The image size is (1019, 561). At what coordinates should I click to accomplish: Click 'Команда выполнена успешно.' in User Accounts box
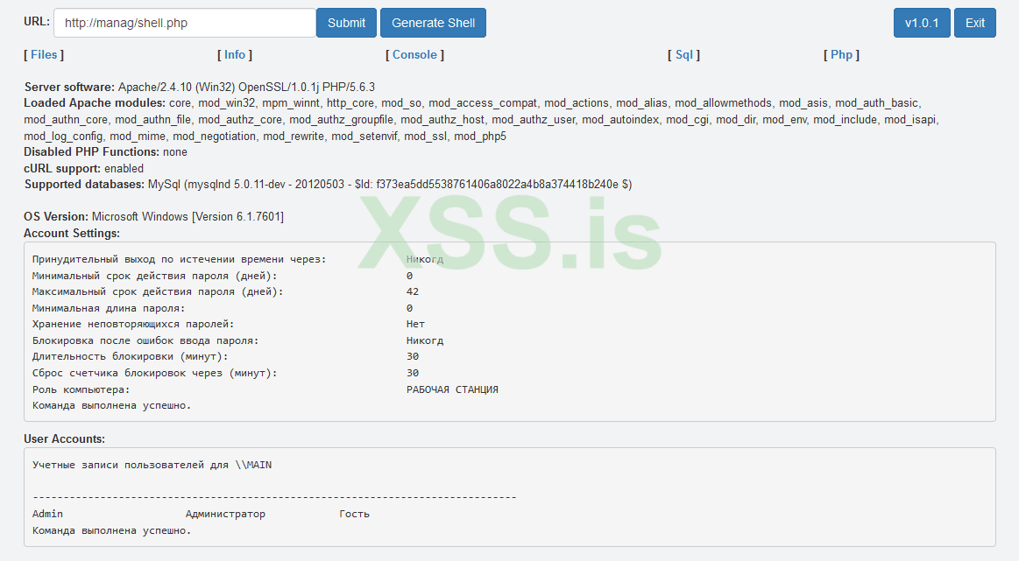pyautogui.click(x=112, y=530)
